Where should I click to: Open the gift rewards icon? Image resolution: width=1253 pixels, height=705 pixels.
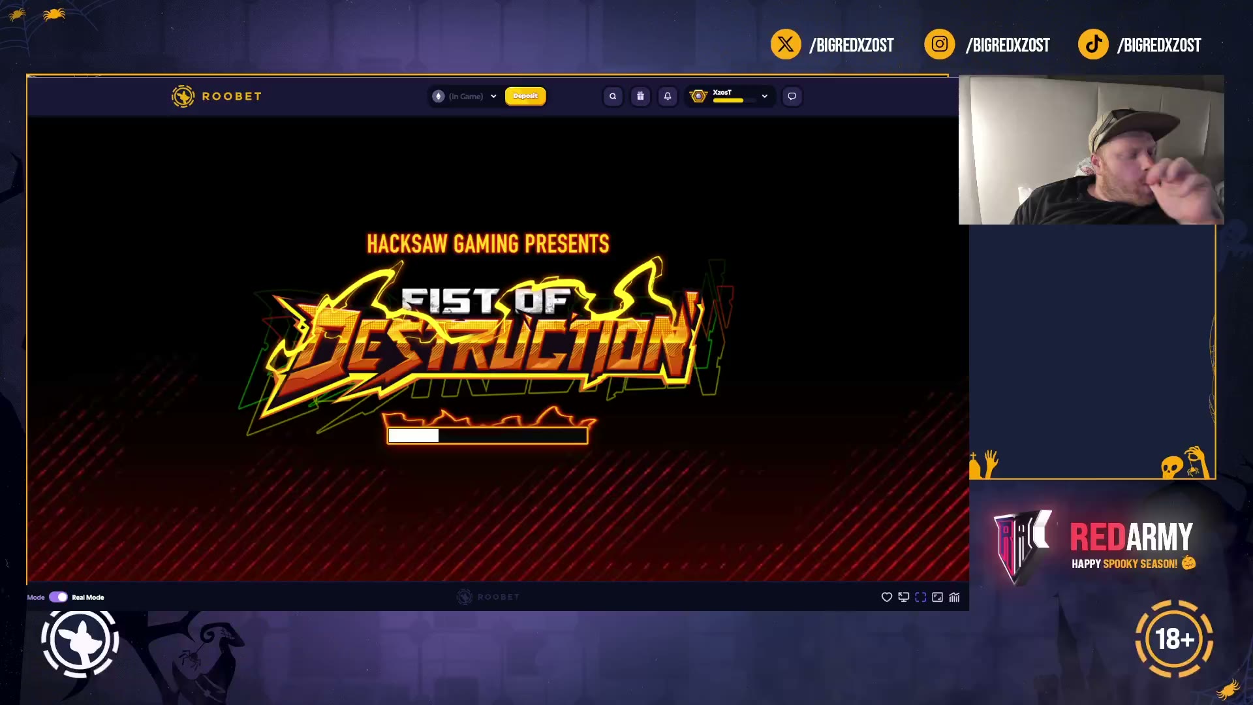point(640,96)
